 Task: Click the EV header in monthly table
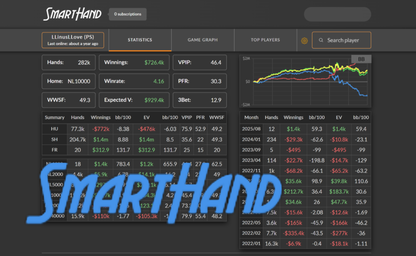339,117
